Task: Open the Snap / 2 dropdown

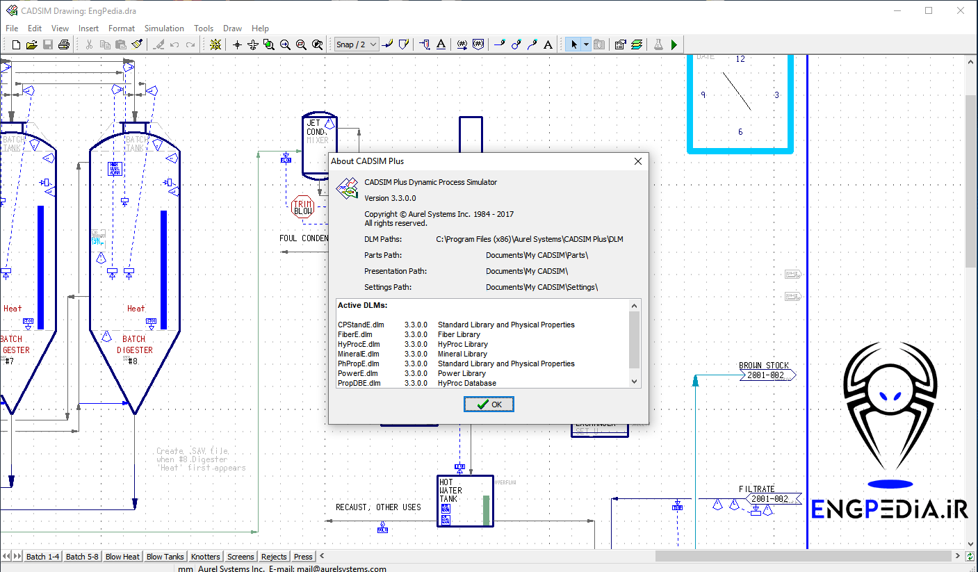Action: tap(356, 44)
